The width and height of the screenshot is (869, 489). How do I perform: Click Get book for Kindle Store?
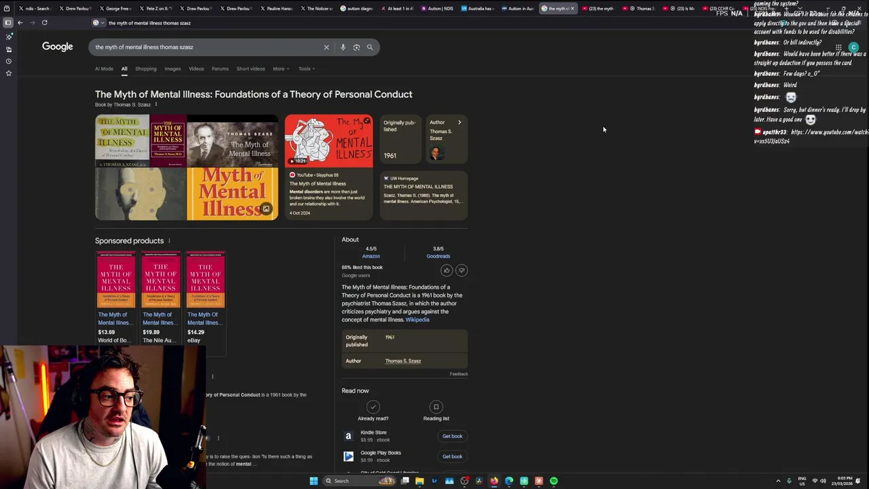tap(452, 436)
